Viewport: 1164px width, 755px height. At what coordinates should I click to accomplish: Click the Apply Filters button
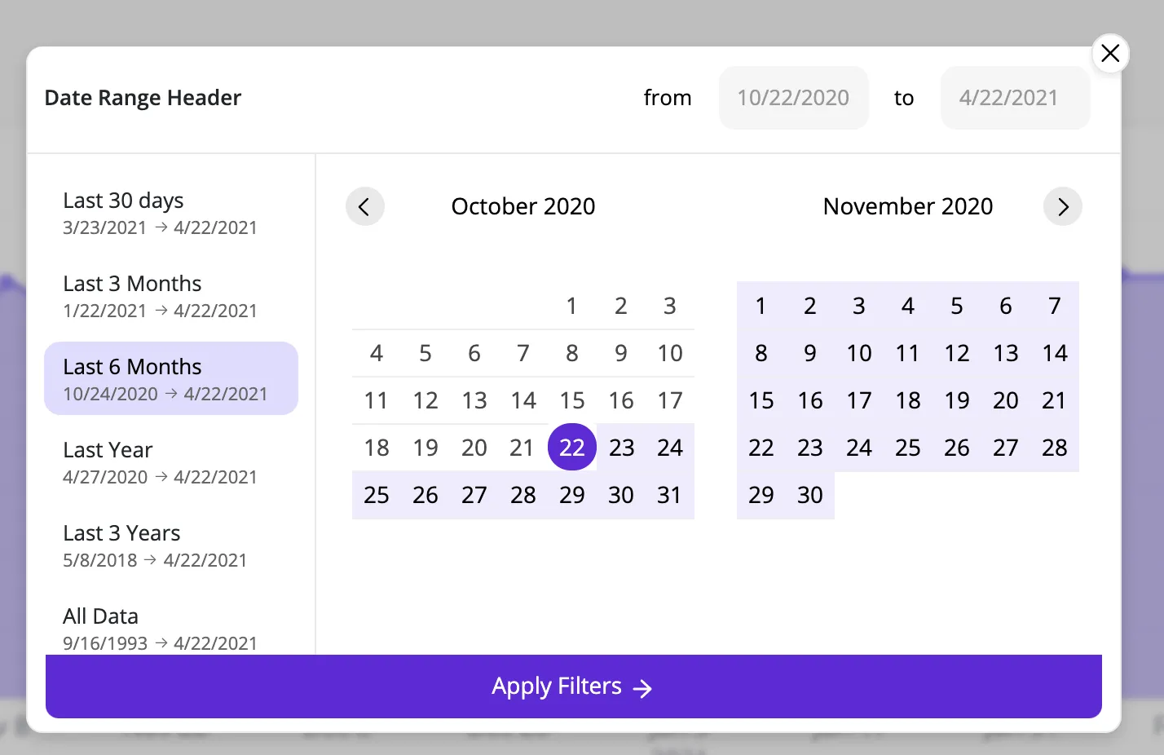point(574,687)
